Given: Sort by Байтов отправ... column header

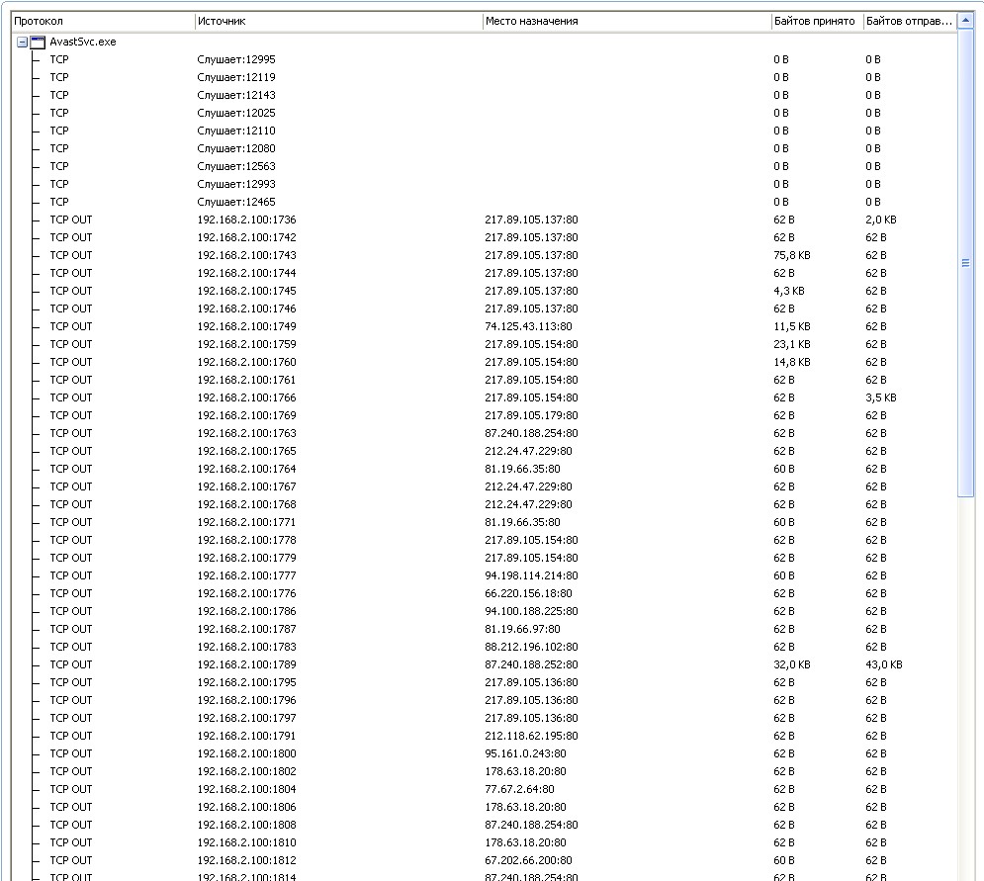Looking at the screenshot, I should [x=909, y=22].
